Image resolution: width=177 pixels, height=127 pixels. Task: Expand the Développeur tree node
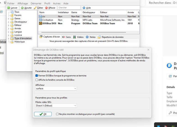point(9,22)
